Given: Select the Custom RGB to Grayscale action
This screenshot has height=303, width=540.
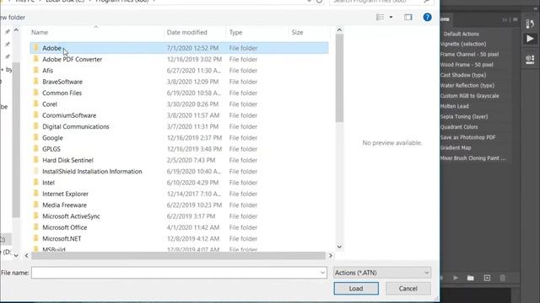Looking at the screenshot, I should coord(469,96).
